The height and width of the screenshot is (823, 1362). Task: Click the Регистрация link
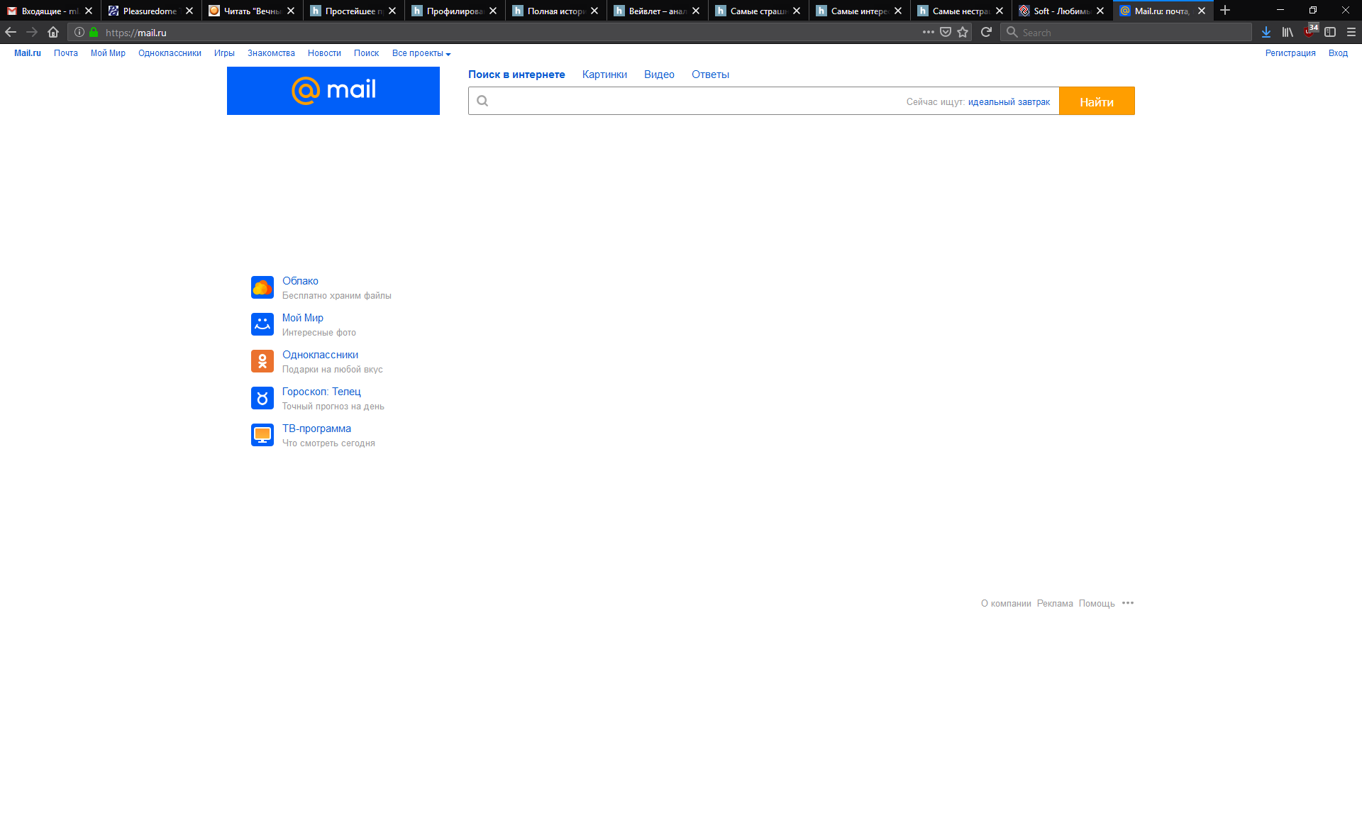click(1290, 53)
